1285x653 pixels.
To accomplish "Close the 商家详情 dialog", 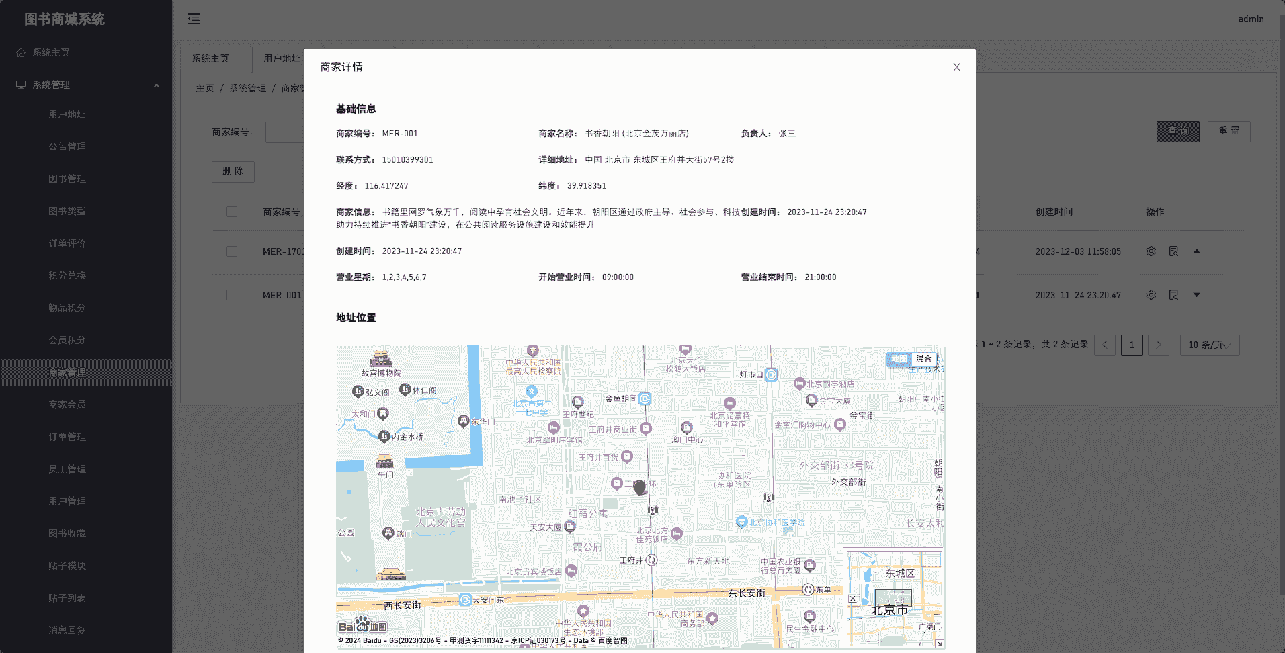I will (956, 67).
